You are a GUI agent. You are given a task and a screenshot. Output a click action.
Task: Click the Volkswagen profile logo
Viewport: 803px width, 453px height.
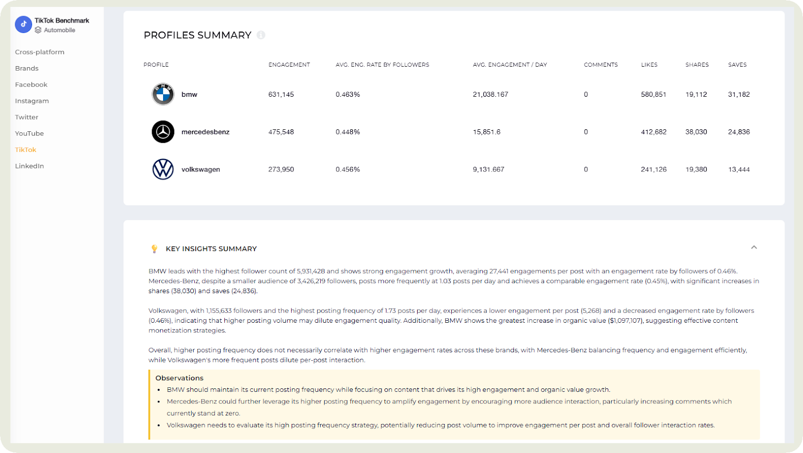point(163,169)
